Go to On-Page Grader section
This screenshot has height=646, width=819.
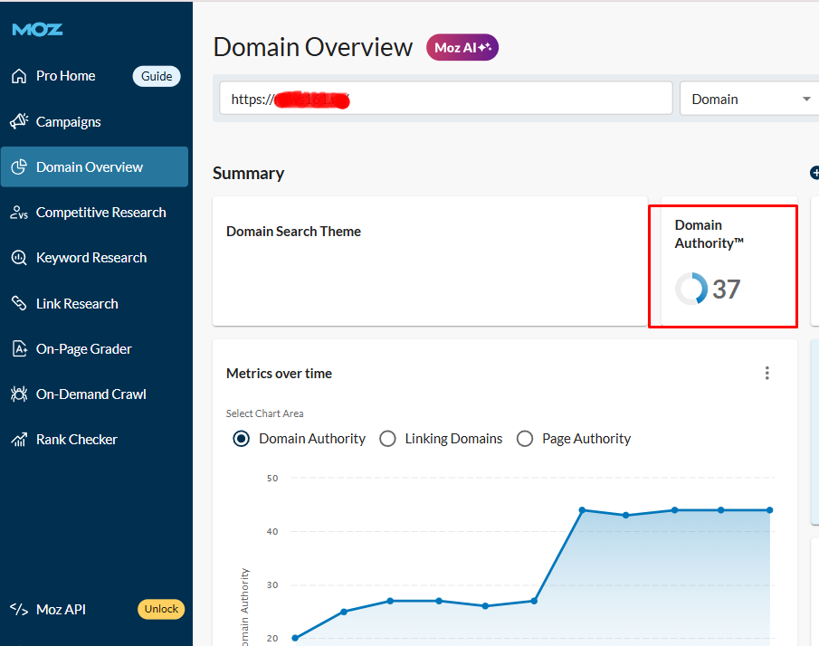coord(84,349)
